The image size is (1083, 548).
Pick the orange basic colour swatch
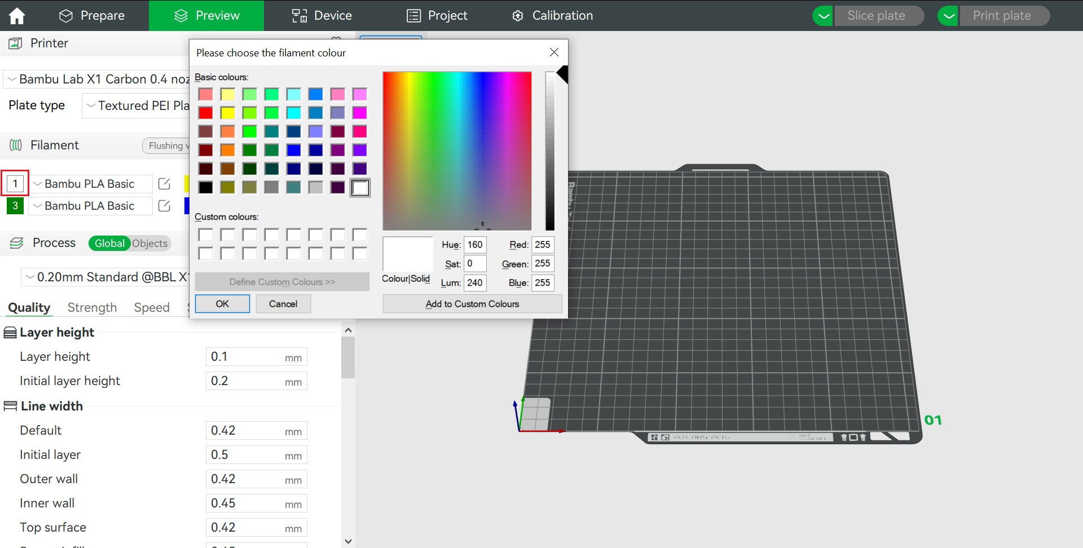[x=227, y=150]
